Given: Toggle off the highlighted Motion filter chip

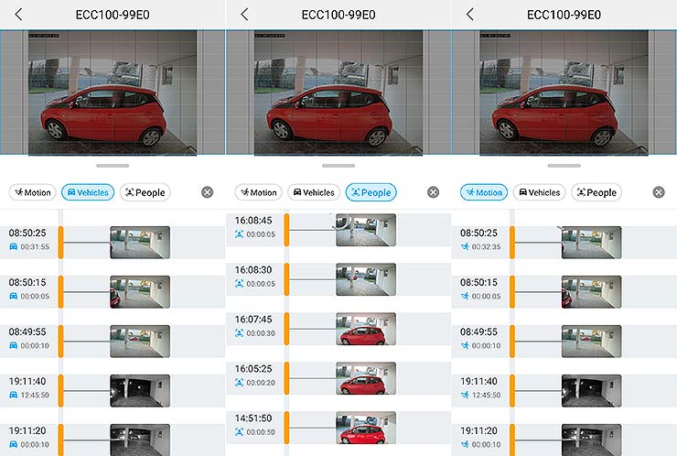Looking at the screenshot, I should (x=483, y=192).
